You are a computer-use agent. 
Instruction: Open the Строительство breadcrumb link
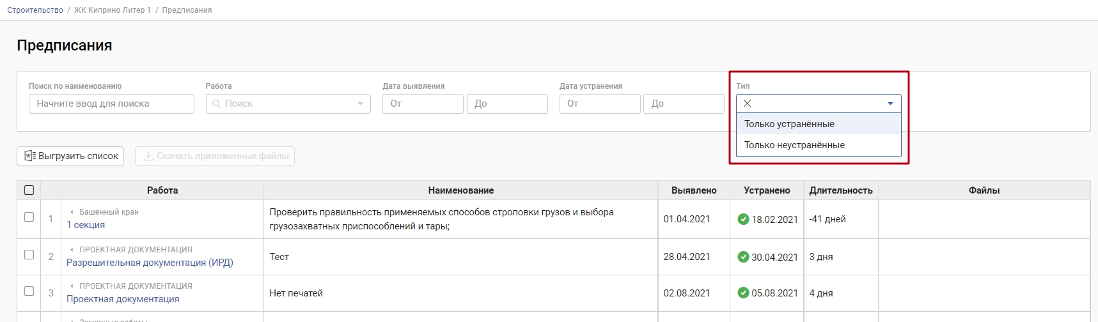click(35, 10)
